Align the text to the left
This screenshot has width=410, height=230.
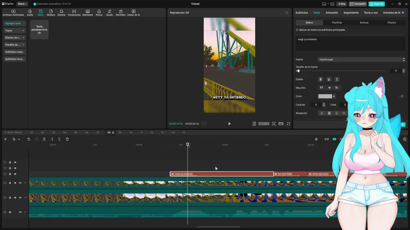[x=322, y=113]
